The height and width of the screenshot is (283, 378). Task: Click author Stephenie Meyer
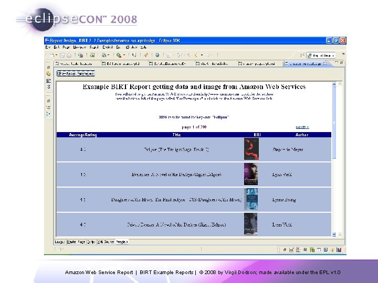point(288,149)
